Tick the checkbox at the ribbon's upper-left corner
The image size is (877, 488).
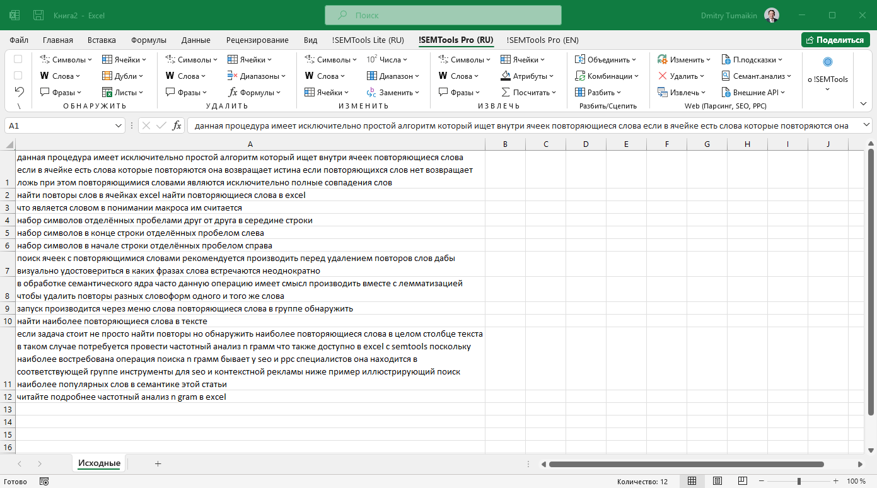(x=18, y=59)
